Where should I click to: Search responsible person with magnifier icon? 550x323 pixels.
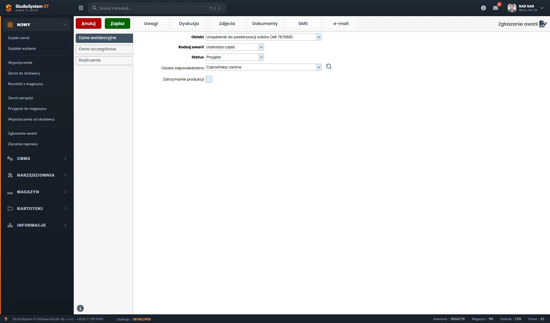pos(329,67)
